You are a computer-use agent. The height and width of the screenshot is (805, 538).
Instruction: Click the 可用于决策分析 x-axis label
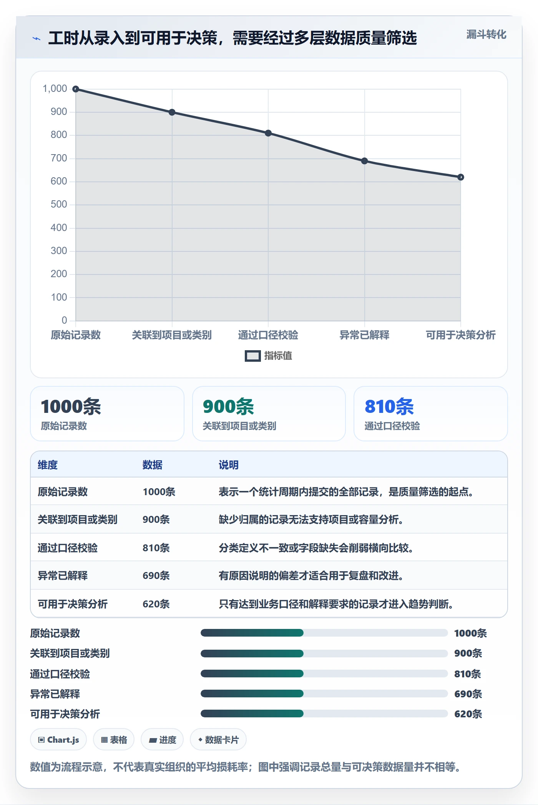tap(461, 335)
